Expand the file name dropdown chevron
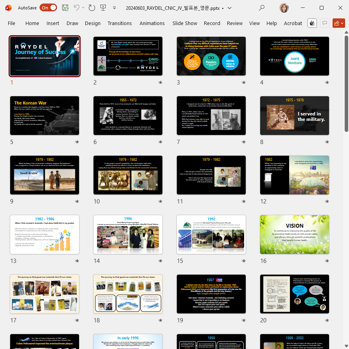This screenshot has height=349, width=349. pos(230,8)
